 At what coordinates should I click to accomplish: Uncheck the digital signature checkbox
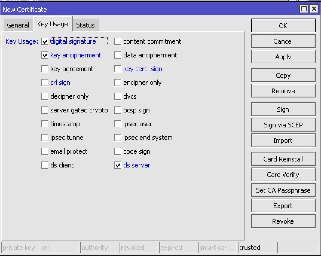(45, 42)
